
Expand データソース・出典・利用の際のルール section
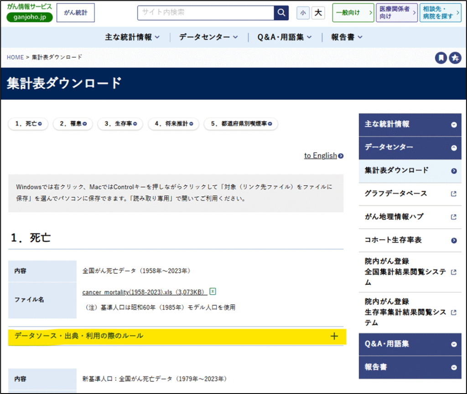pos(177,336)
